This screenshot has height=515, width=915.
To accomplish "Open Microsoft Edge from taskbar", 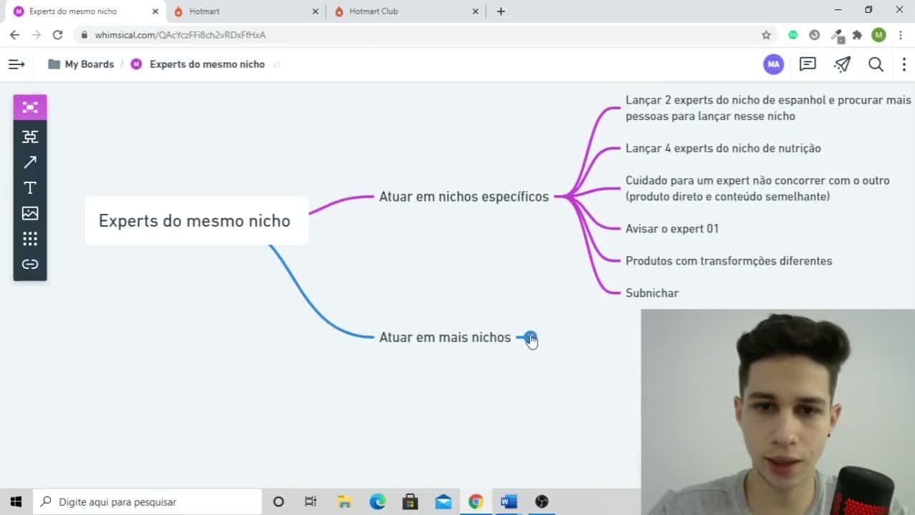I will [377, 502].
